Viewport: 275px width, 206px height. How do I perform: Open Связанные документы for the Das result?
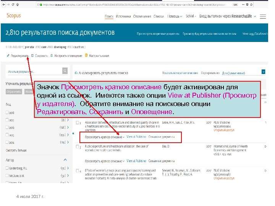[x=162, y=161]
